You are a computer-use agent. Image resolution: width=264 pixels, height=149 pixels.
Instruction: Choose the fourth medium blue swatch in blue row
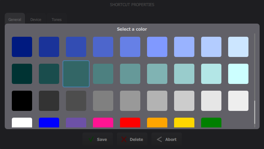(x=103, y=47)
